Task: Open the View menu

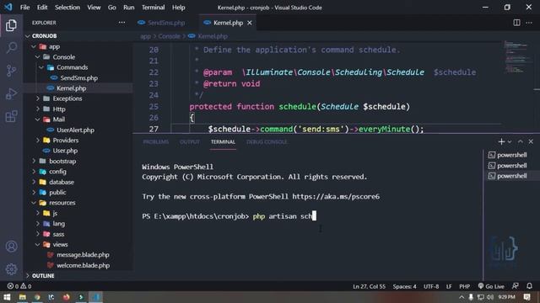Action: [x=94, y=8]
